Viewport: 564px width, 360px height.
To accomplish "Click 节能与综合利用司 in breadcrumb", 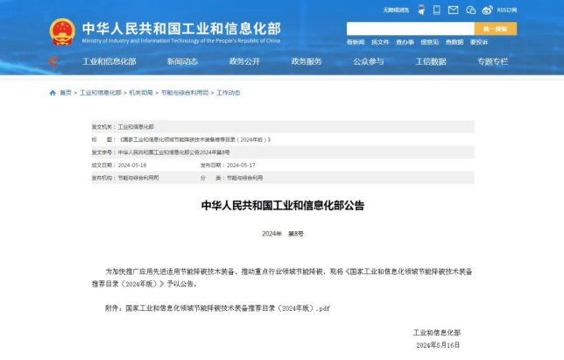I will click(x=184, y=93).
